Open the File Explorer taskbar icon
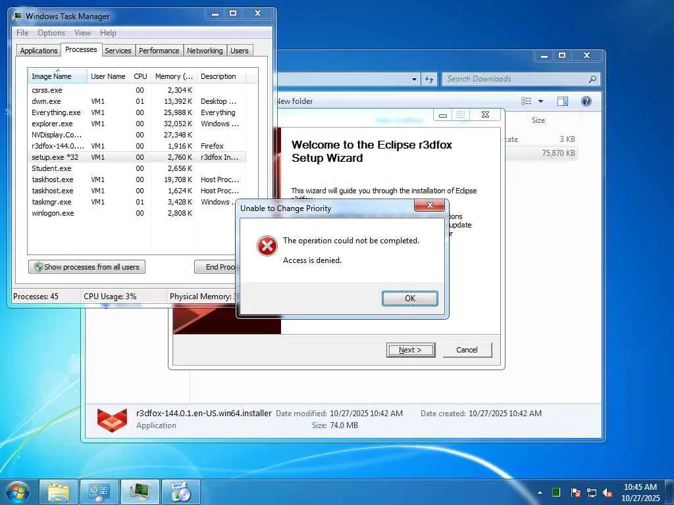Screen dimensions: 674x505 (59, 492)
